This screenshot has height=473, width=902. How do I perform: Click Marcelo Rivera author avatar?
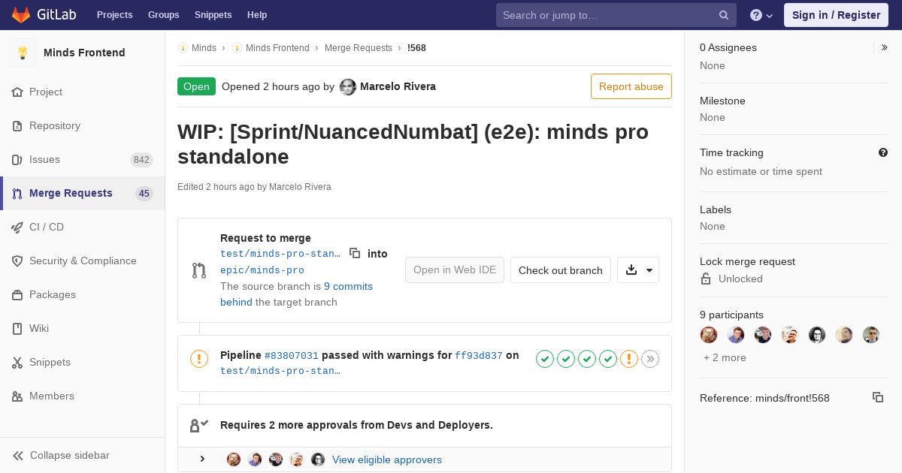(x=348, y=87)
